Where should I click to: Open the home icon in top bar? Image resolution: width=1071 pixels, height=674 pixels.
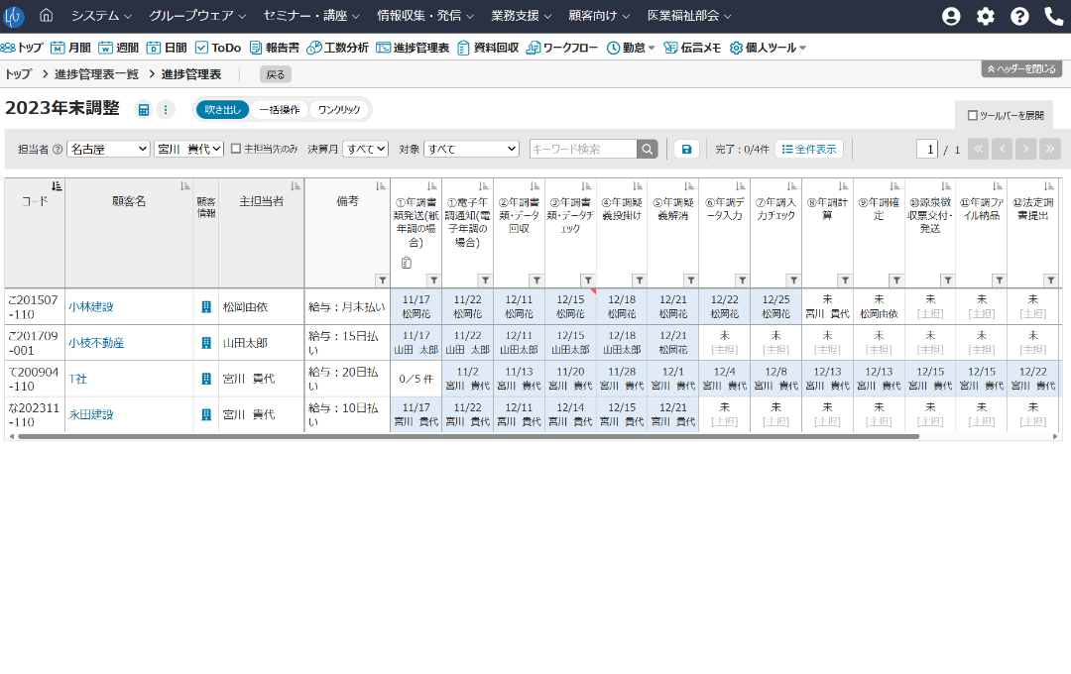coord(46,15)
